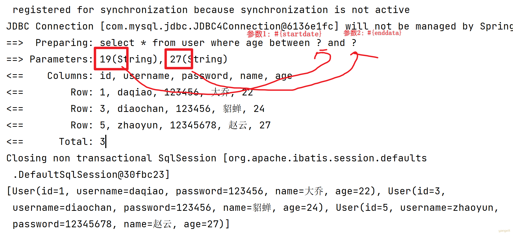Click the Row with daqiao
The height and width of the screenshot is (235, 513).
pos(130,92)
